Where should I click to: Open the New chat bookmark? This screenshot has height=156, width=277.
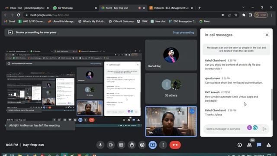(158, 21)
